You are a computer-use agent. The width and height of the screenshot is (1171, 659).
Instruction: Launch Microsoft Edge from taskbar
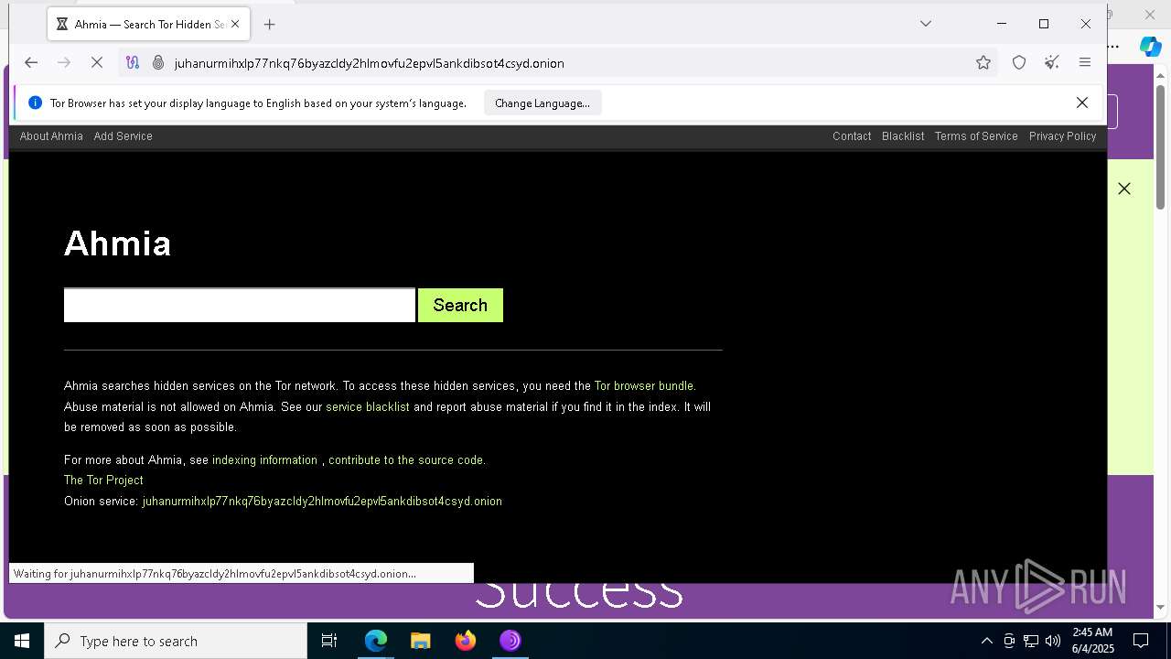[x=376, y=641]
